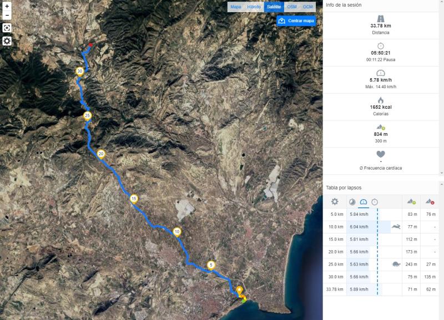This screenshot has height=320, width=444.
Task: Click the fullscreen map icon
Action: pyautogui.click(x=7, y=28)
